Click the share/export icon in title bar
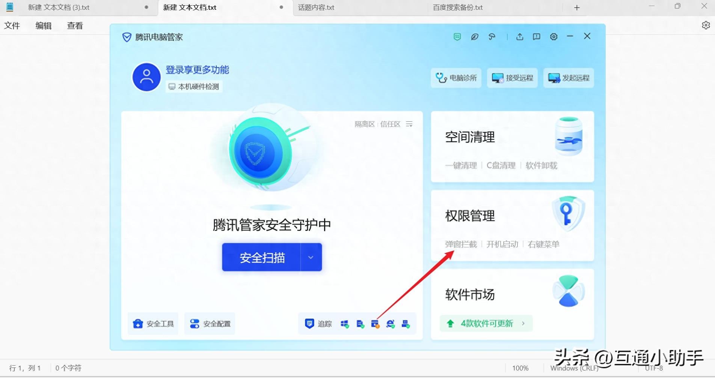Screen dimensions: 715x378 point(520,36)
